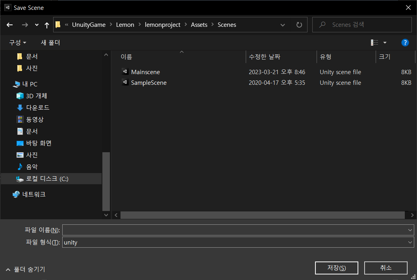
Task: Open the 바탕 화면 folder
Action: pos(39,143)
